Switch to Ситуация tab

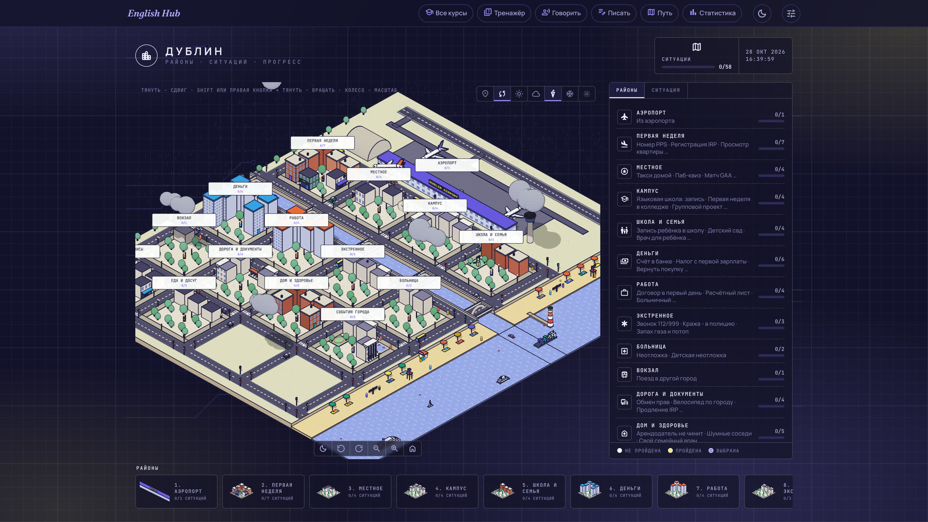tap(665, 90)
